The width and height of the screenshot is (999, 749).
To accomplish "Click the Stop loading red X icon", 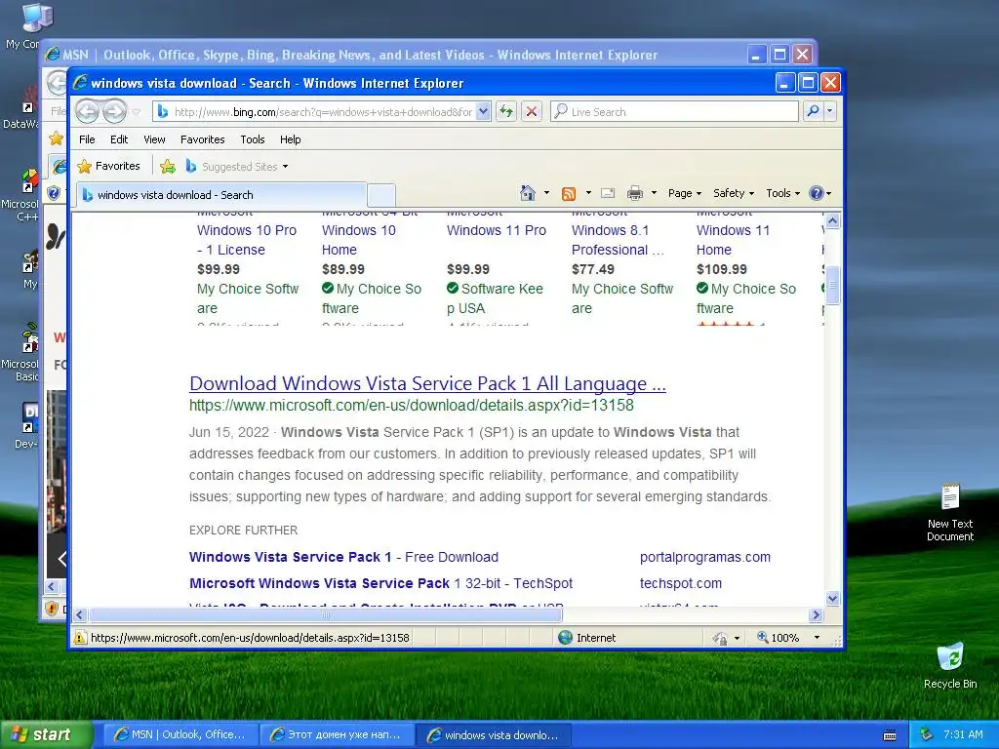I will (532, 111).
